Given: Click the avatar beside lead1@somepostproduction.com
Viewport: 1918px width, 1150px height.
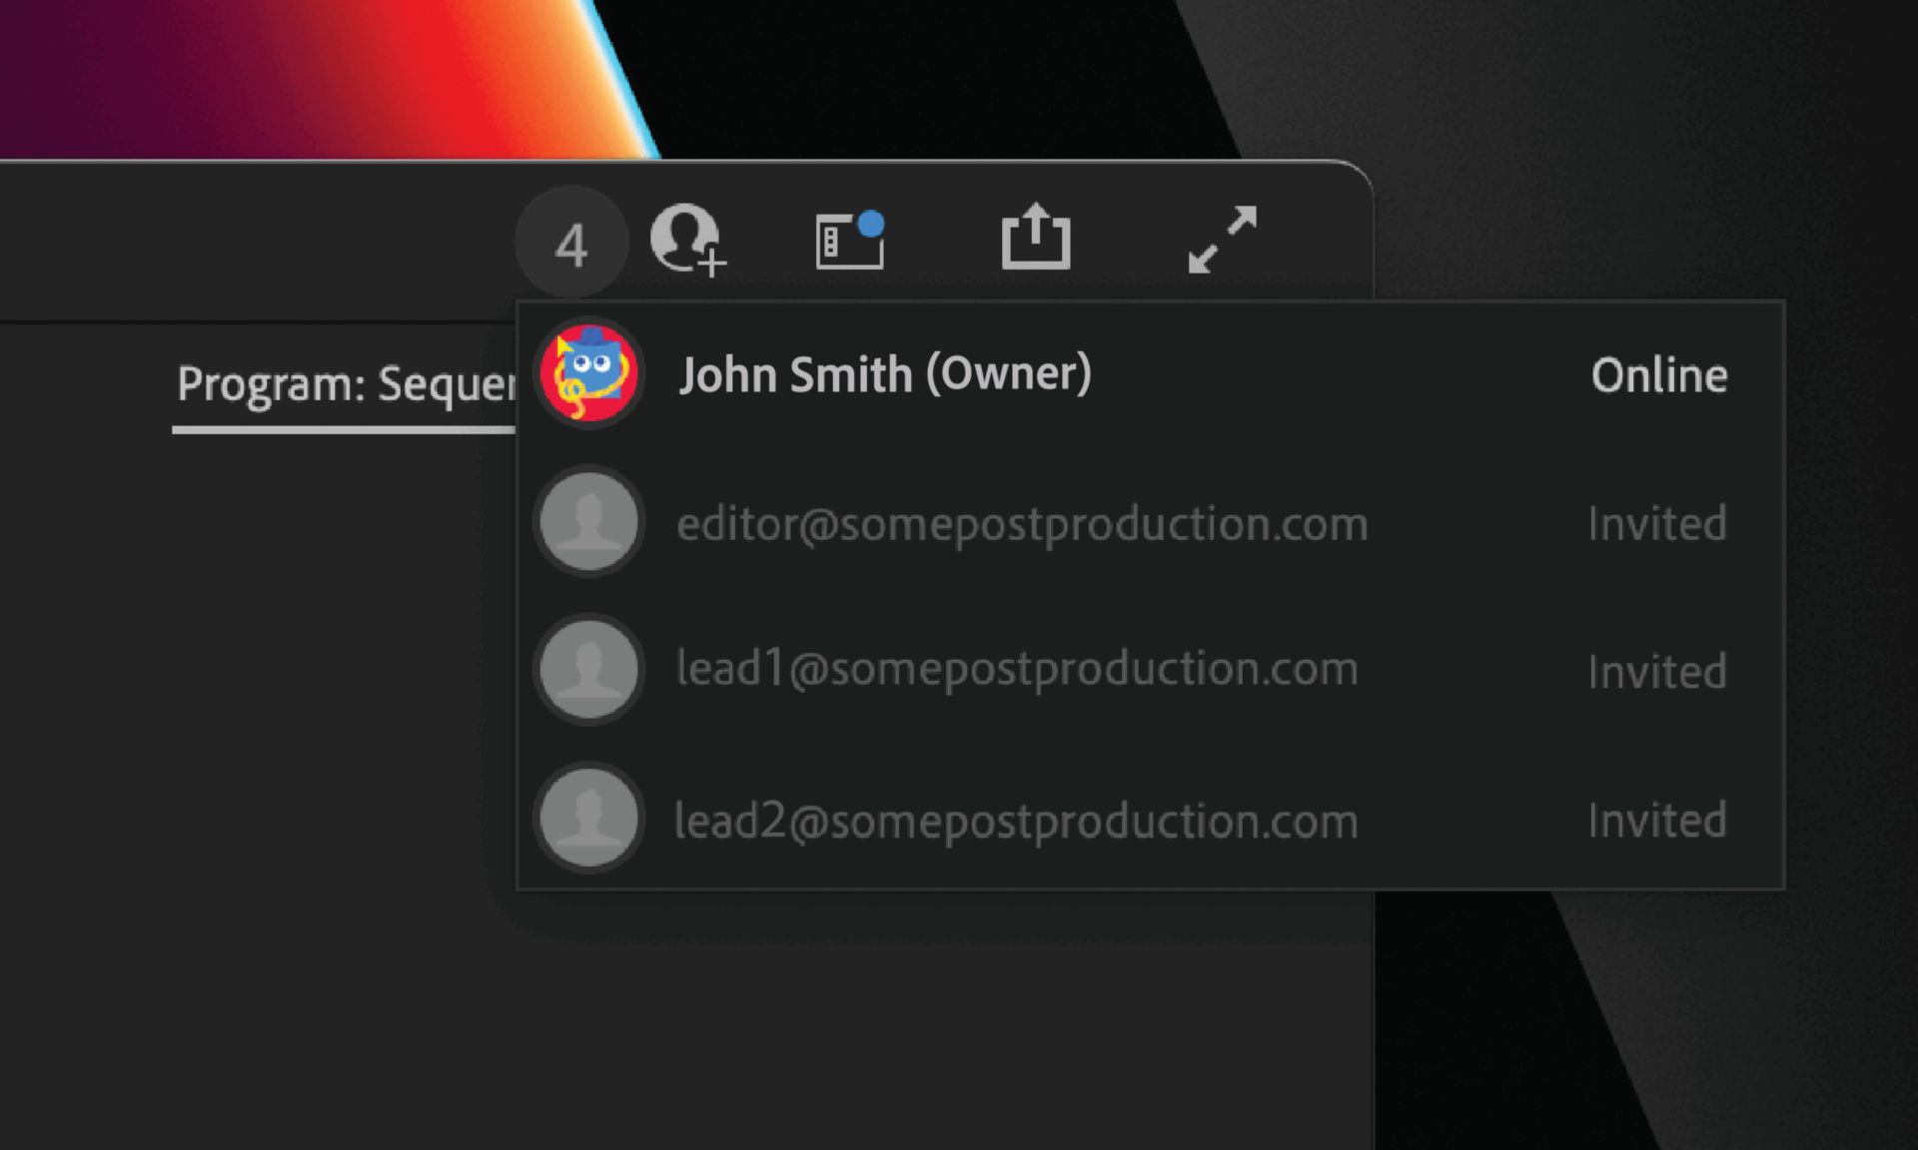Looking at the screenshot, I should pos(587,670).
